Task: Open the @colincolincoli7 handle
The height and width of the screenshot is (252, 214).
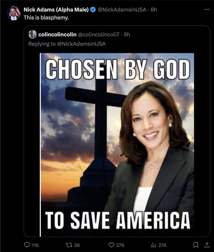Action: [99, 35]
